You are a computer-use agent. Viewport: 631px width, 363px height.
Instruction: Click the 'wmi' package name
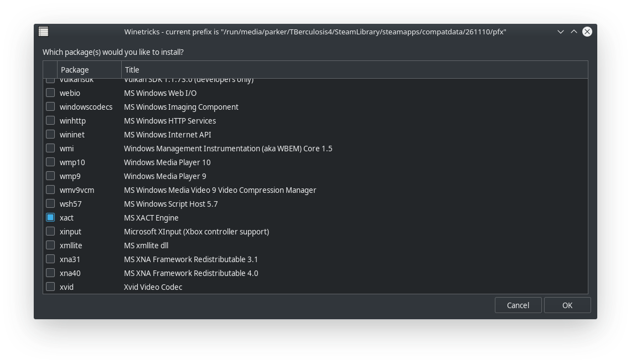[x=67, y=149]
